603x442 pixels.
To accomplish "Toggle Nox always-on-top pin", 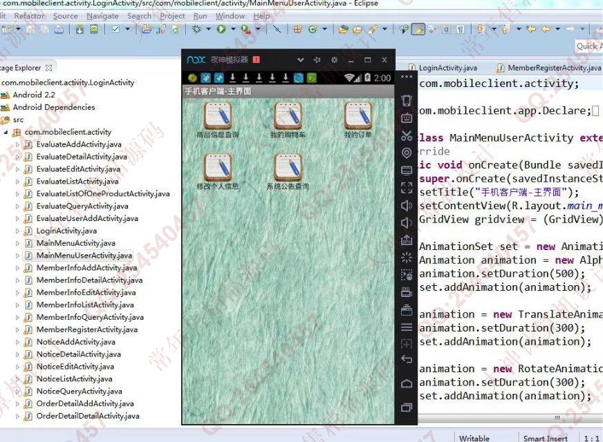I will [317, 60].
